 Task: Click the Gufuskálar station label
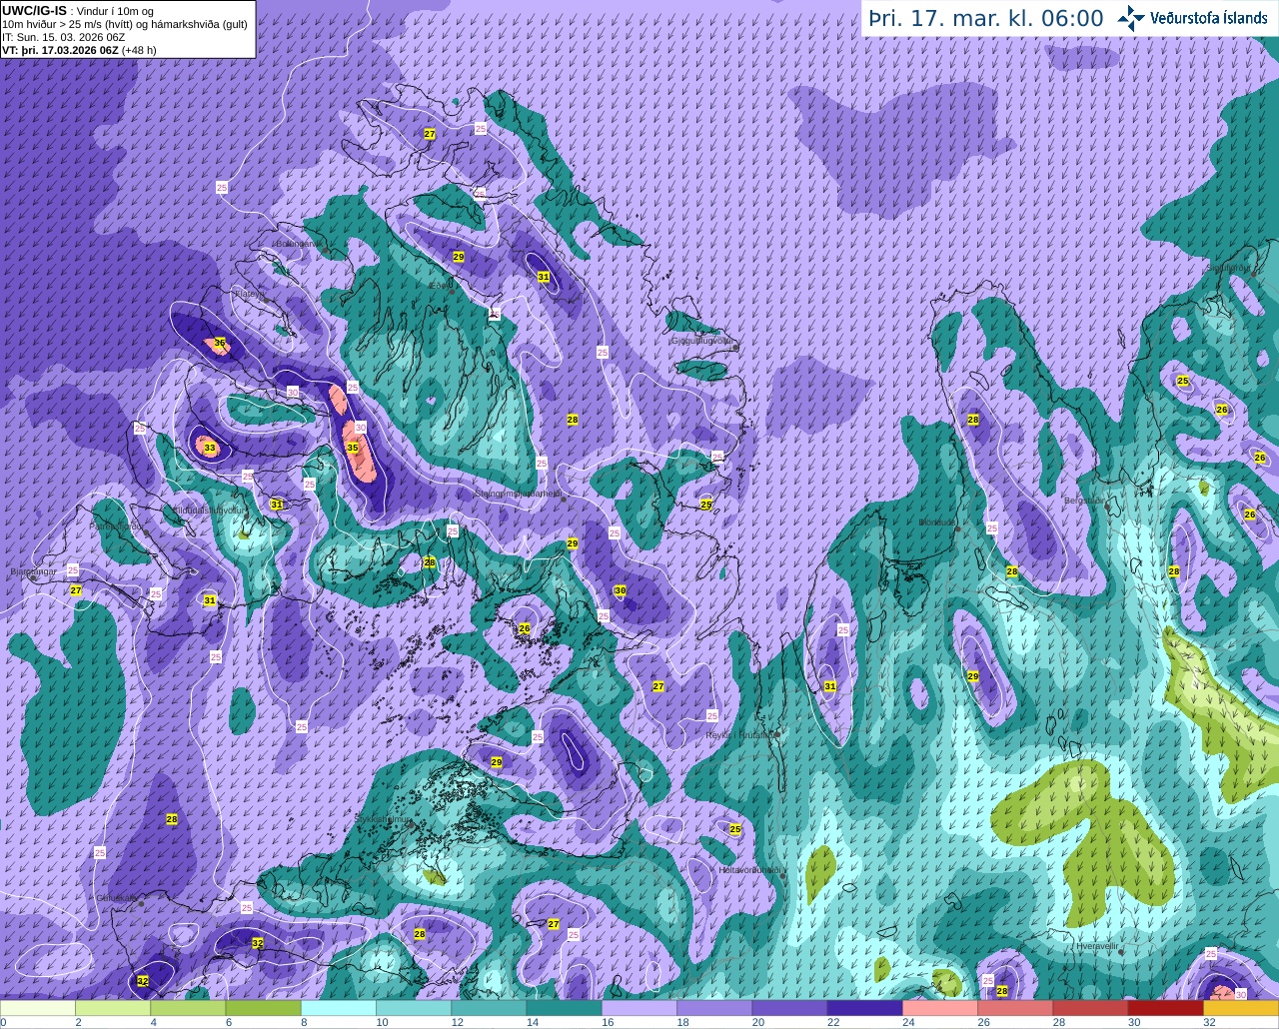click(117, 898)
